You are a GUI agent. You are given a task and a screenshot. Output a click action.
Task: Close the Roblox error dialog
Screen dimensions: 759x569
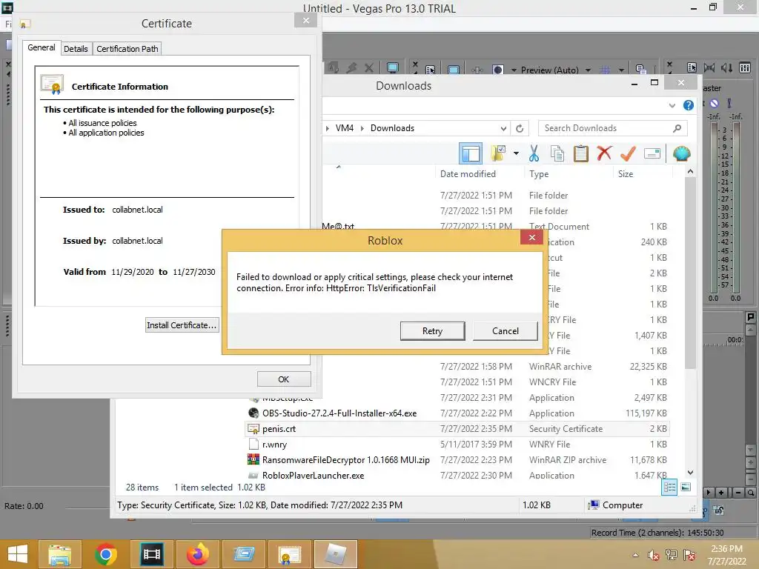531,237
